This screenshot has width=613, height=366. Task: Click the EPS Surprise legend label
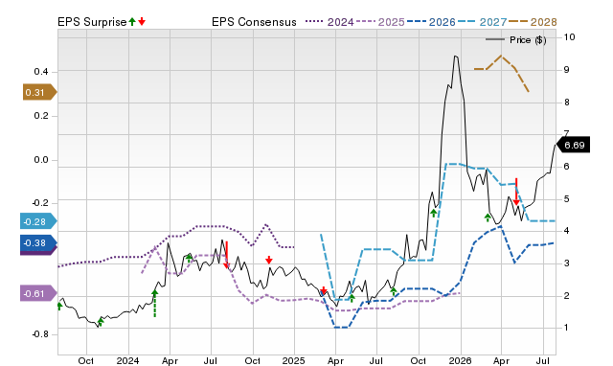(92, 22)
